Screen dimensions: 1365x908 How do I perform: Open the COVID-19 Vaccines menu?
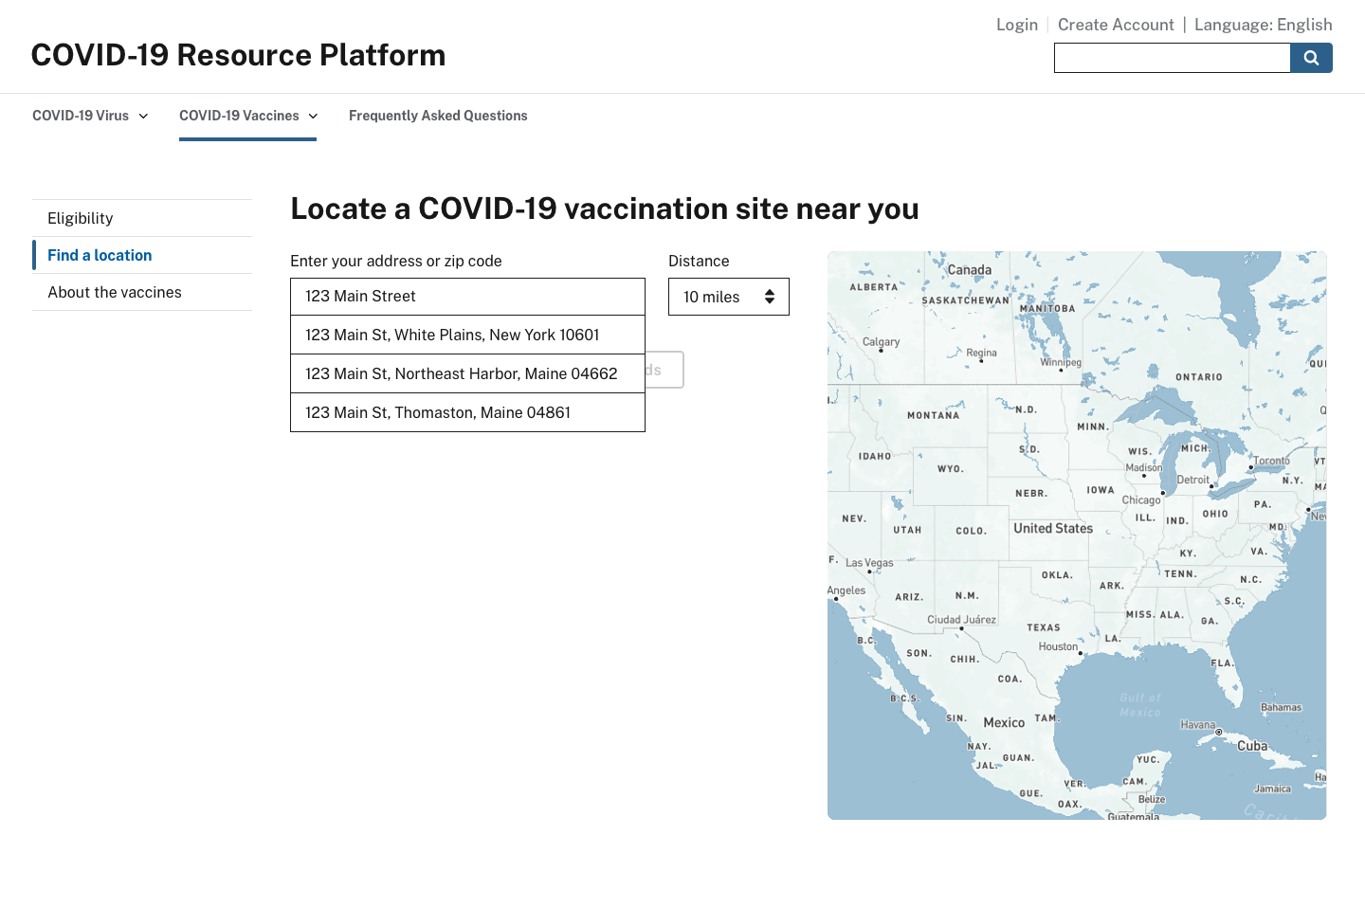(248, 116)
